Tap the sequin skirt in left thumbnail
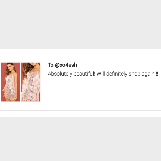161x161 pixels. coord(10,94)
